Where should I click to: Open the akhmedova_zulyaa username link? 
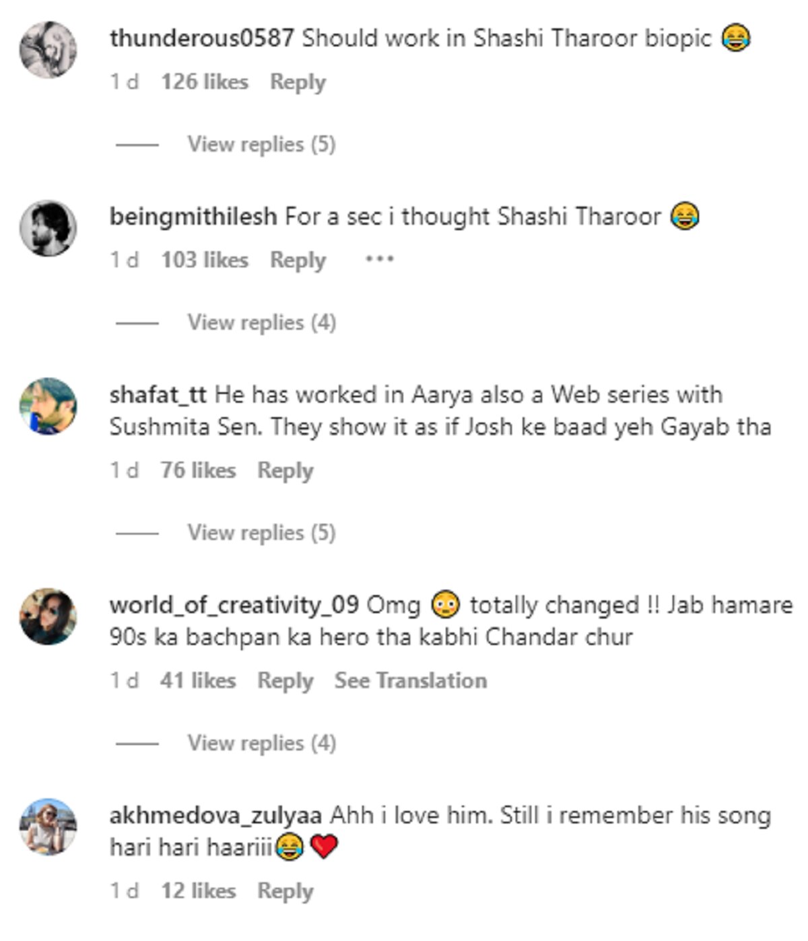click(x=215, y=816)
